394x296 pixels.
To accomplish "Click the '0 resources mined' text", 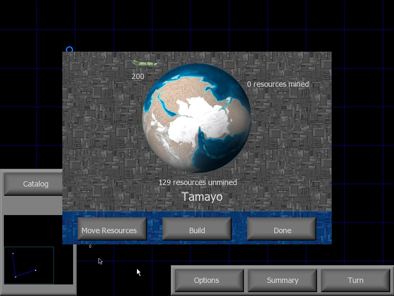I will (x=278, y=84).
